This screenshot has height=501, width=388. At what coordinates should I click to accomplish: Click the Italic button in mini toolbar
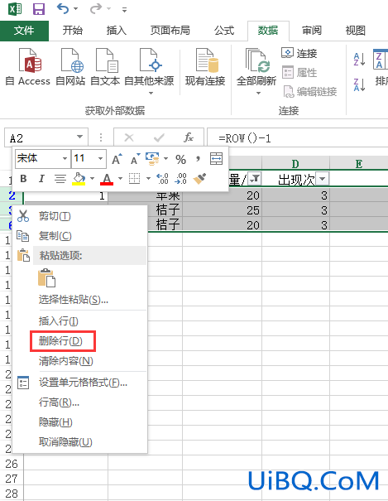pos(41,179)
